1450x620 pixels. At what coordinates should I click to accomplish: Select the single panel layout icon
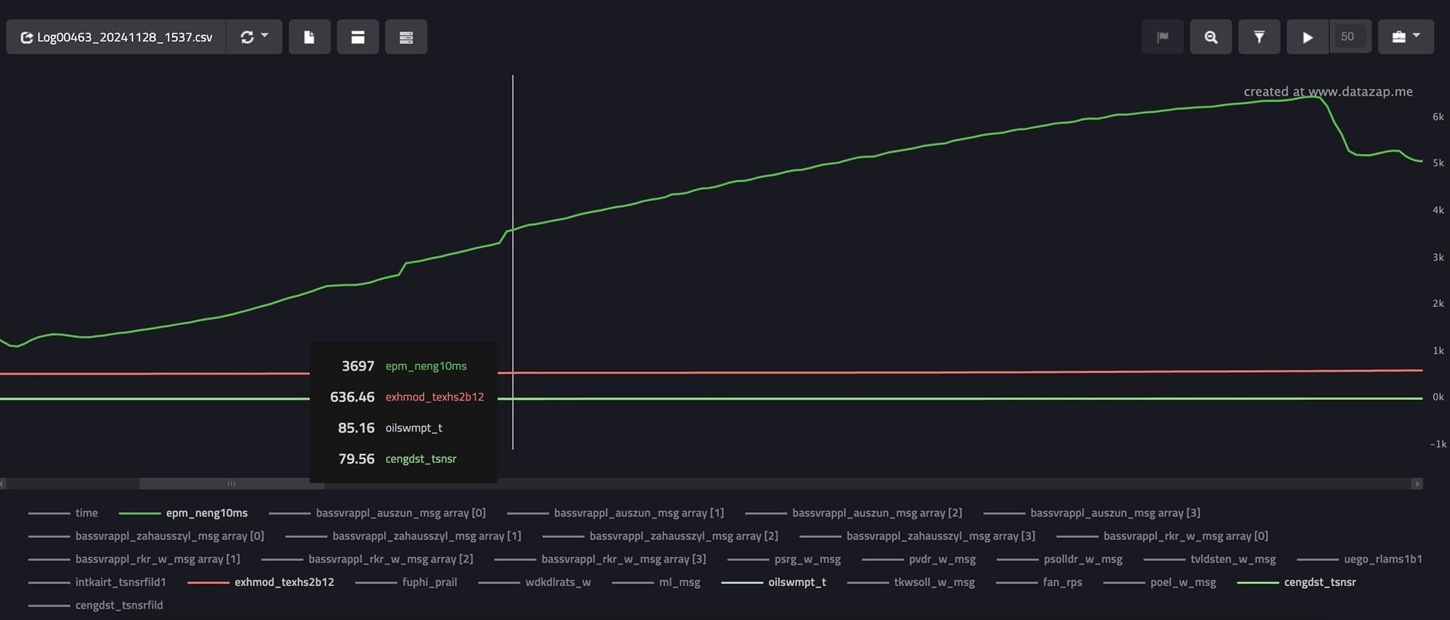(358, 37)
